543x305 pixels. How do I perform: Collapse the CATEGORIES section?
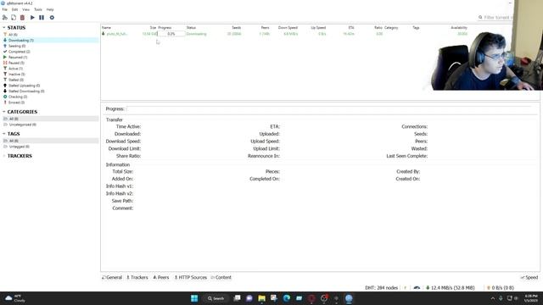(x=3, y=112)
